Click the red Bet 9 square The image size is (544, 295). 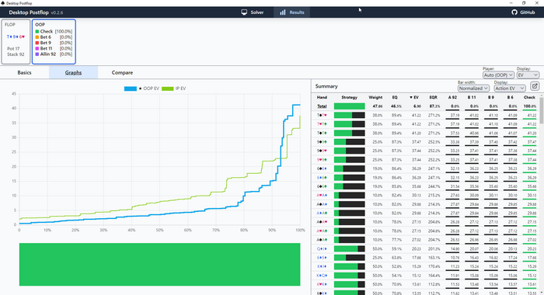pos(37,43)
